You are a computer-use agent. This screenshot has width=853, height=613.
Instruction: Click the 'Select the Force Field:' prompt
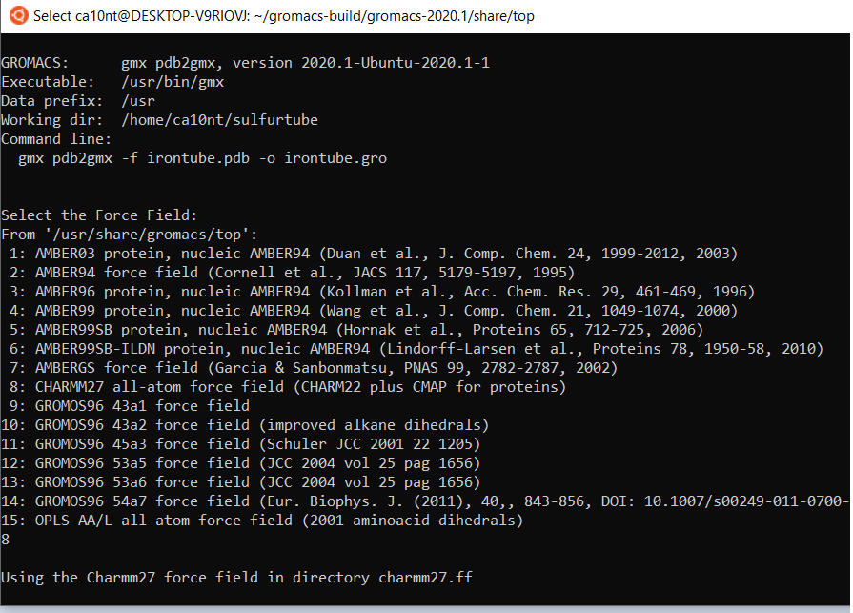[x=99, y=215]
